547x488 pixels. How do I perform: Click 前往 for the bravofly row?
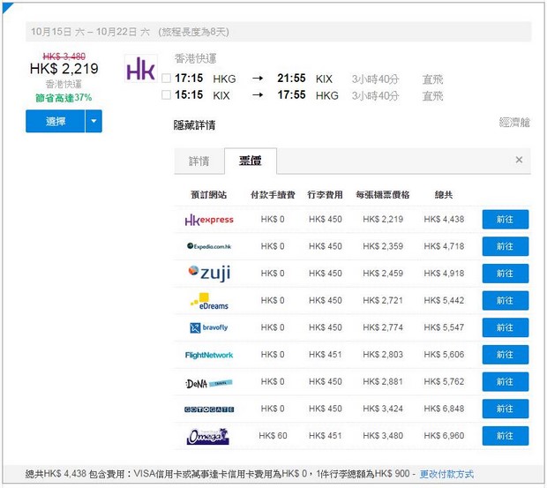pyautogui.click(x=506, y=327)
